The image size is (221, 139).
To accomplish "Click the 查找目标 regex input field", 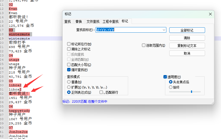I will pyautogui.click(x=129, y=30).
